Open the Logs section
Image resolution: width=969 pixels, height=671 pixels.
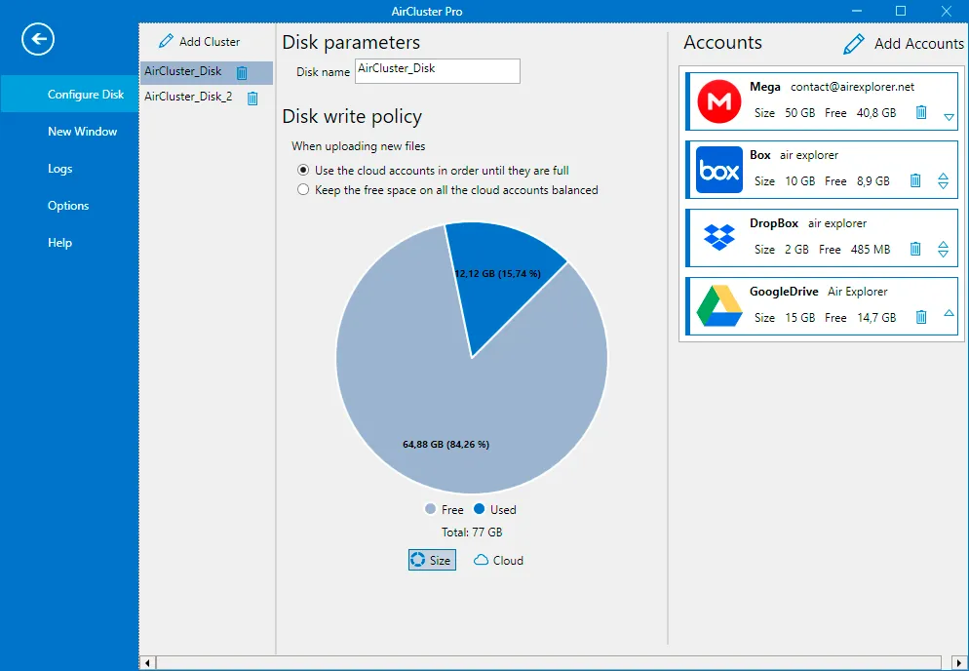tap(59, 169)
